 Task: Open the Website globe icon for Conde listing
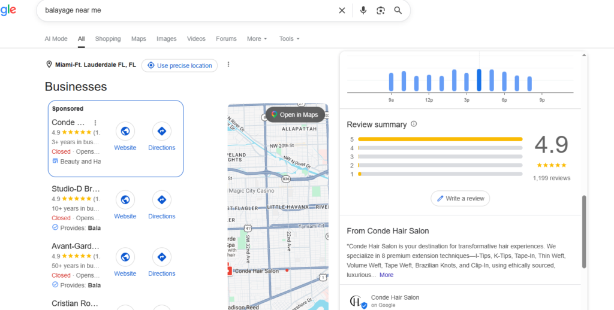coord(125,131)
